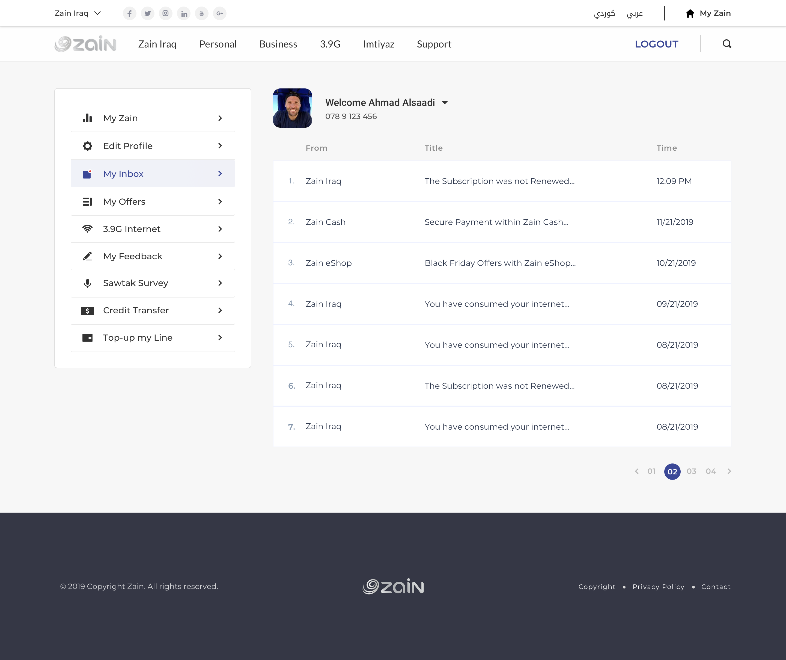Expand the My Inbox sidebar chevron
The image size is (786, 660).
pyautogui.click(x=220, y=174)
